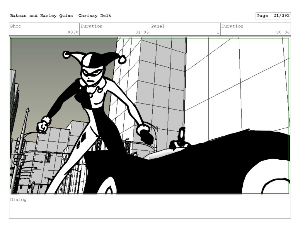Select the panel number '1'
The height and width of the screenshot is (232, 300).
(218, 32)
